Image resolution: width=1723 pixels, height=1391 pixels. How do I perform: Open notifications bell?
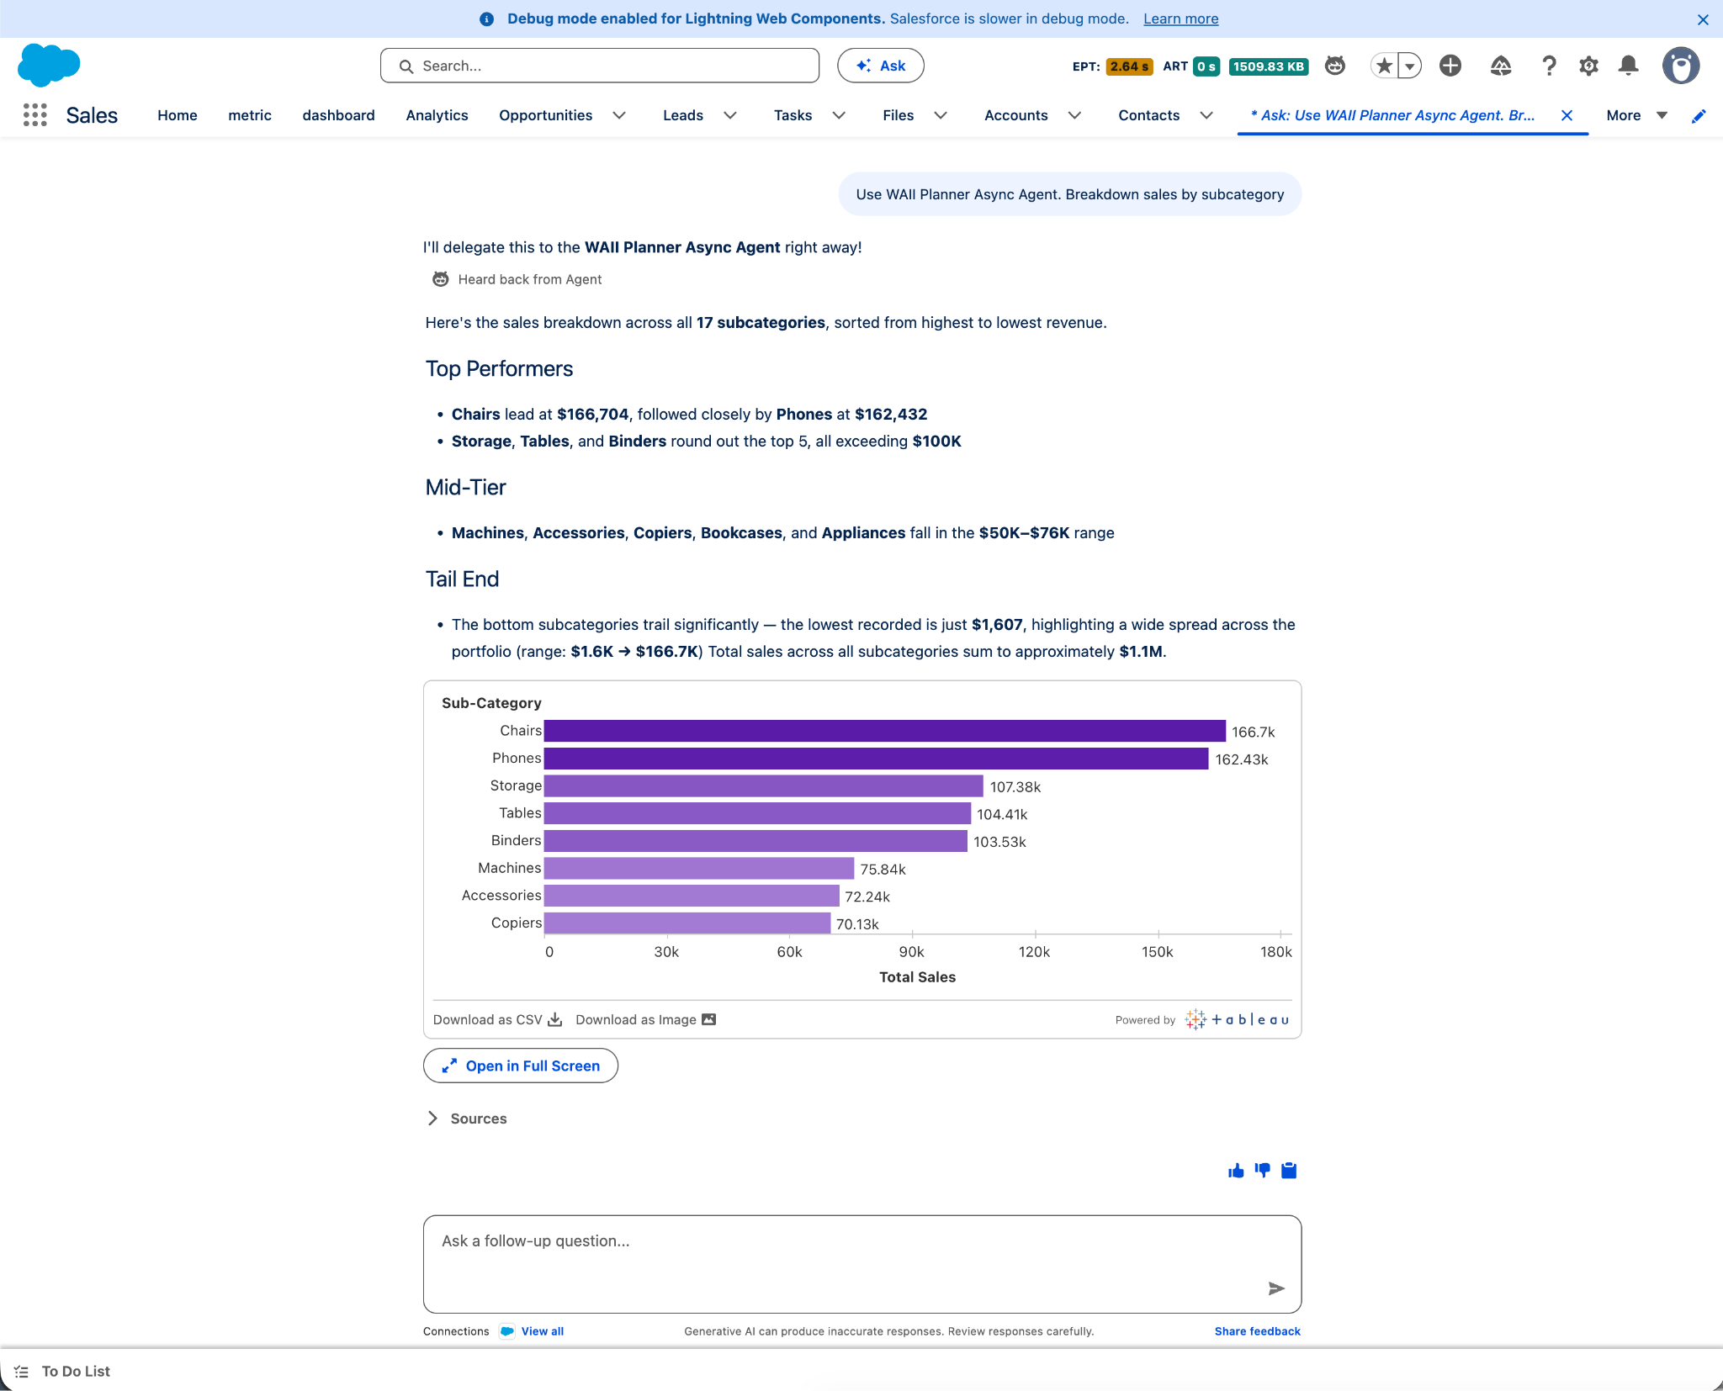[x=1629, y=66]
